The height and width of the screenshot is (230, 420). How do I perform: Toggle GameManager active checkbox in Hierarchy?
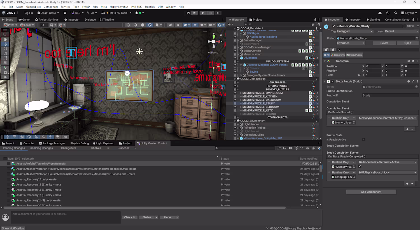point(235,40)
